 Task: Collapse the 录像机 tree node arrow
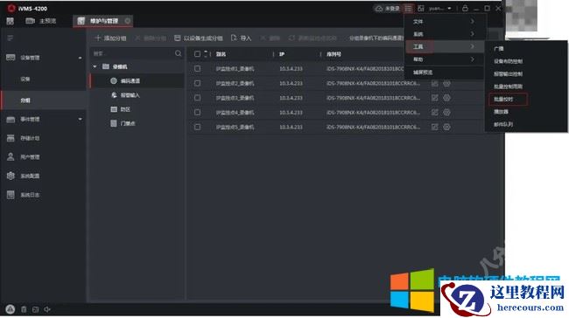(95, 66)
